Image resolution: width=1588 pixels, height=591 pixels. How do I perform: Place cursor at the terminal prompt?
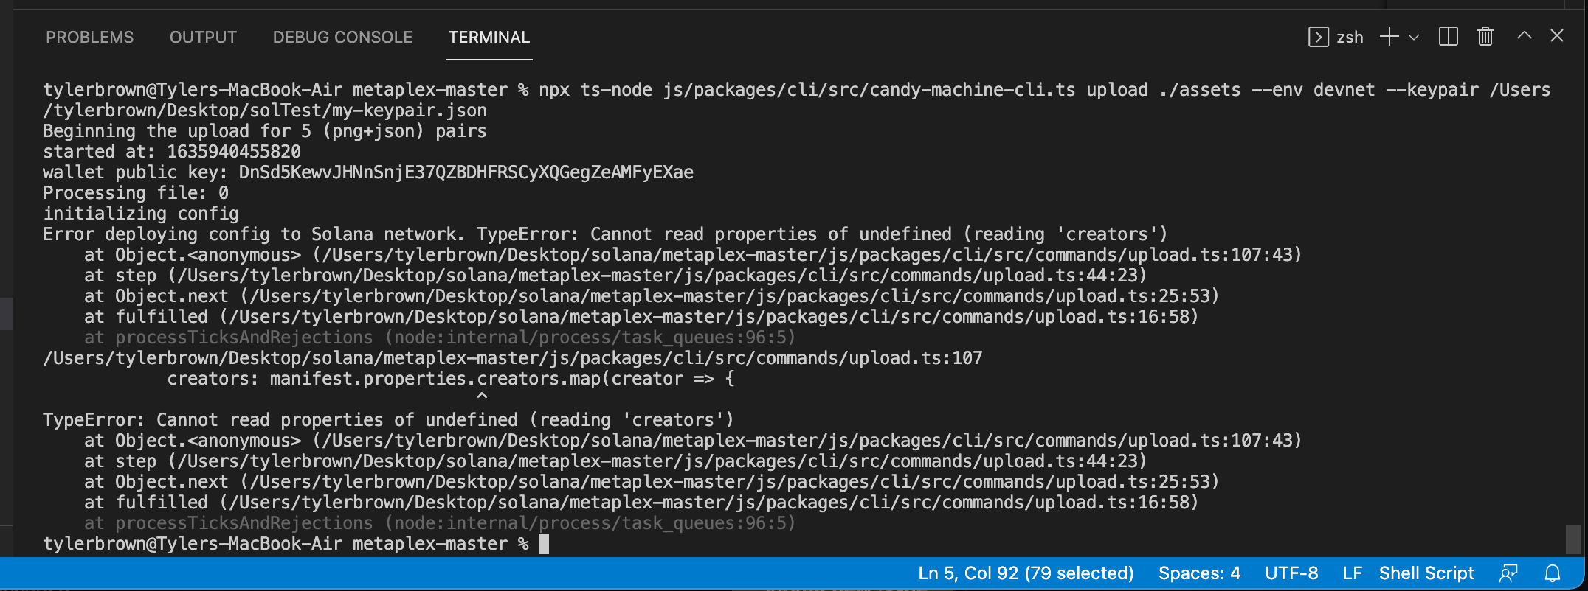coord(543,543)
